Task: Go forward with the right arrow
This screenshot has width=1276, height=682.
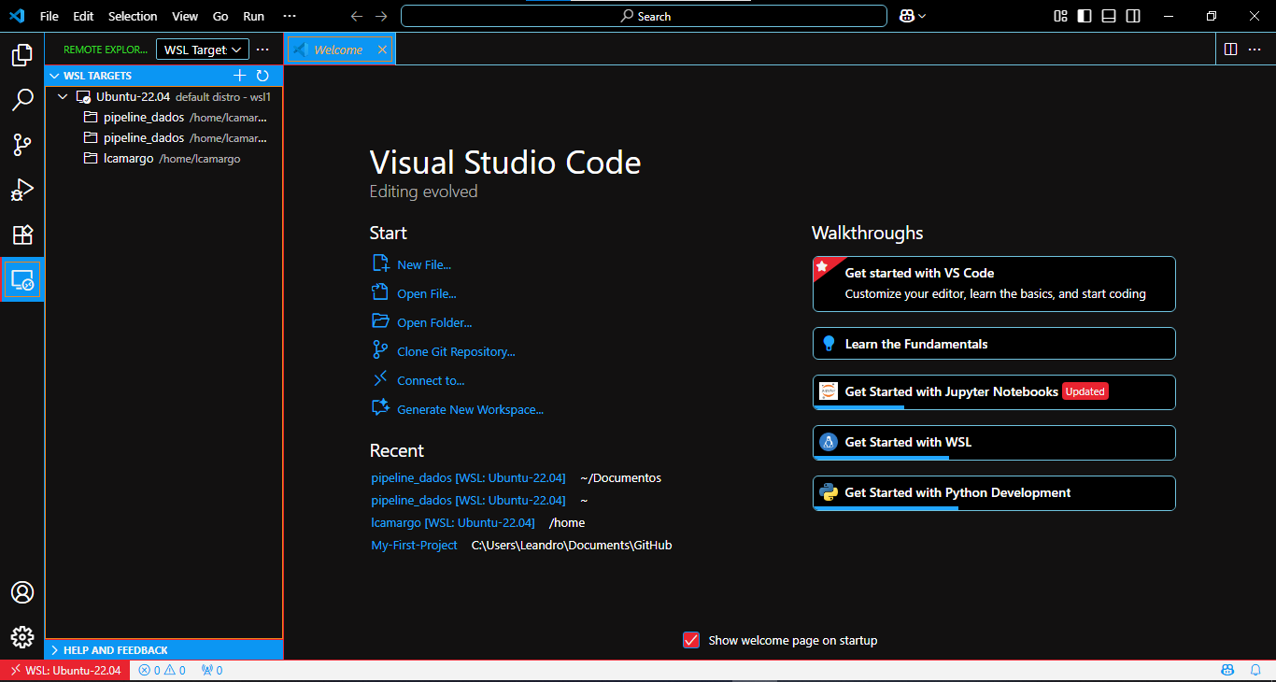Action: click(381, 16)
